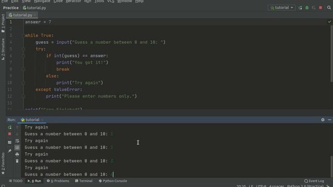Toggle the Run tool window button
The height and width of the screenshot is (187, 333).
pos(34,181)
